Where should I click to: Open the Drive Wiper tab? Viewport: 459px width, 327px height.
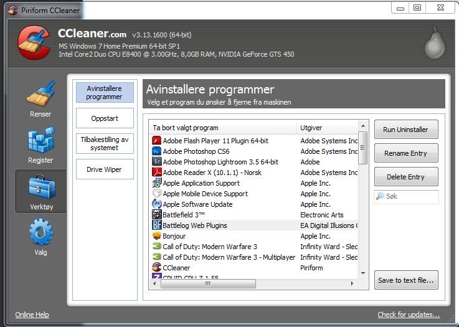[105, 169]
